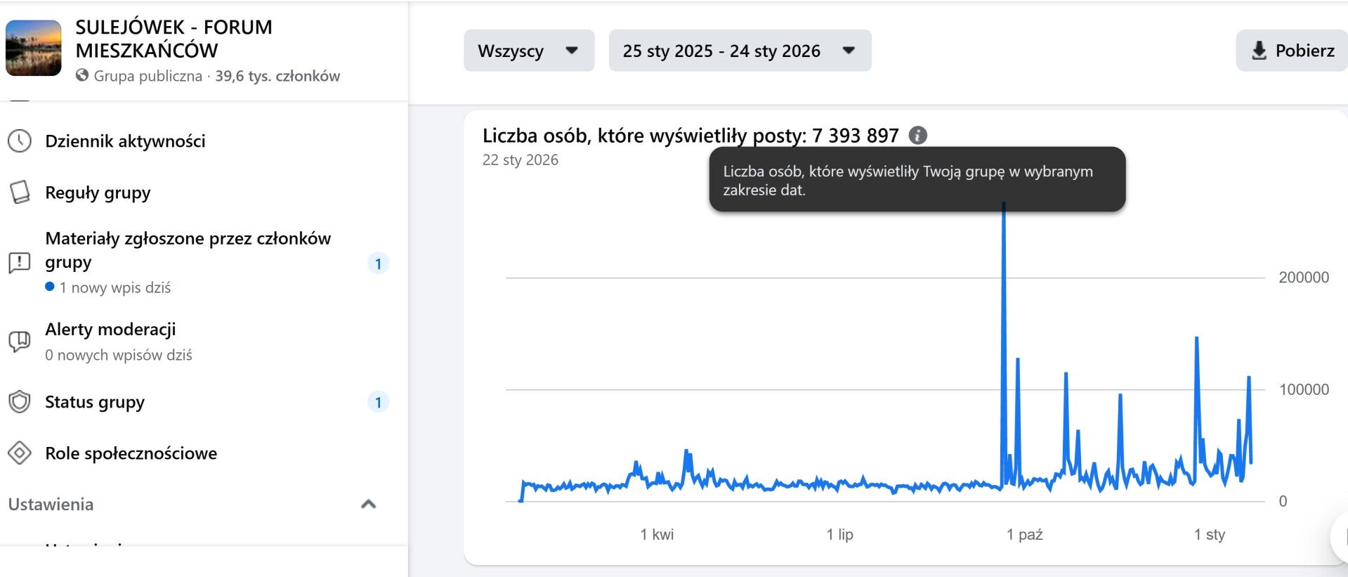Open Reguły grupy menu item
This screenshot has width=1348, height=577.
click(98, 193)
